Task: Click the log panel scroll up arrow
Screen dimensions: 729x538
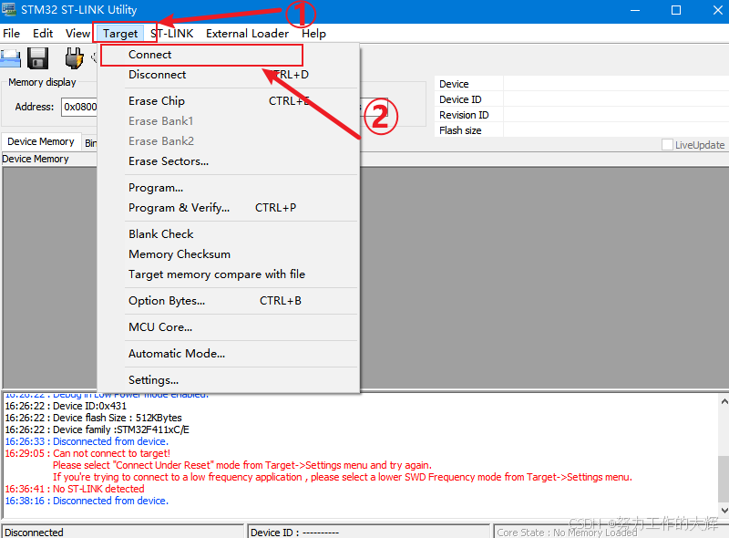Action: (724, 401)
